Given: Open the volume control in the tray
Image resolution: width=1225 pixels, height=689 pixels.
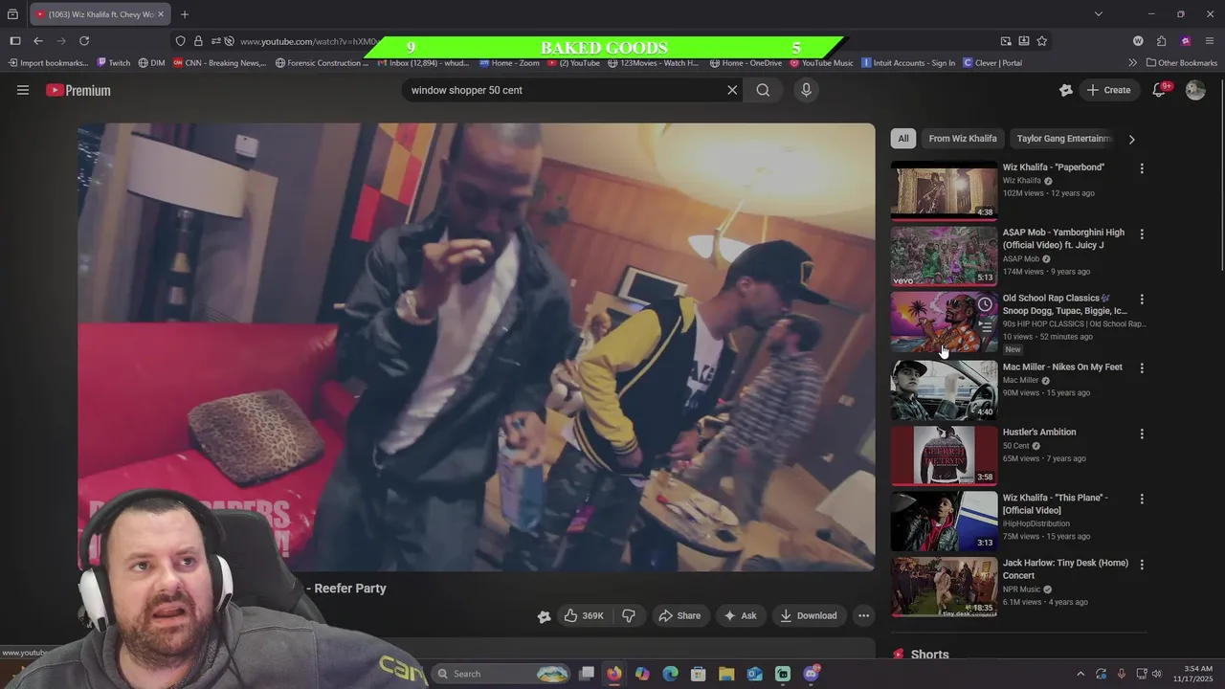Looking at the screenshot, I should tap(1157, 674).
